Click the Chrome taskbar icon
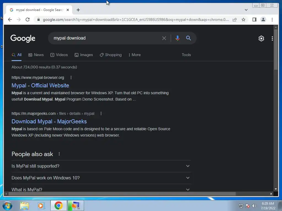 [58, 206]
